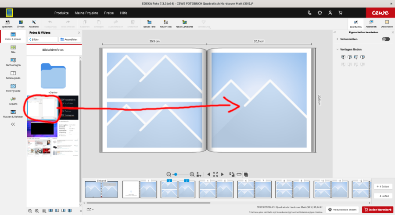Open the view dropdown at bottom left

coord(90,209)
